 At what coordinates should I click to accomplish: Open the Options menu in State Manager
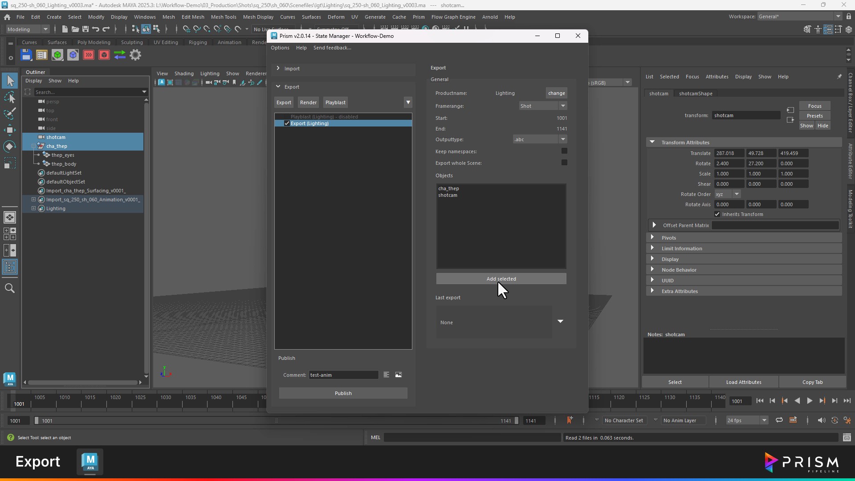(280, 48)
